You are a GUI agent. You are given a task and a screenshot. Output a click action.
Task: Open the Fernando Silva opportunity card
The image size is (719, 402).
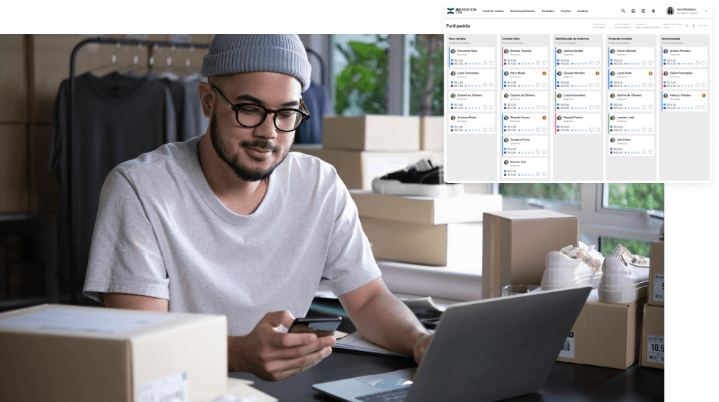click(471, 57)
